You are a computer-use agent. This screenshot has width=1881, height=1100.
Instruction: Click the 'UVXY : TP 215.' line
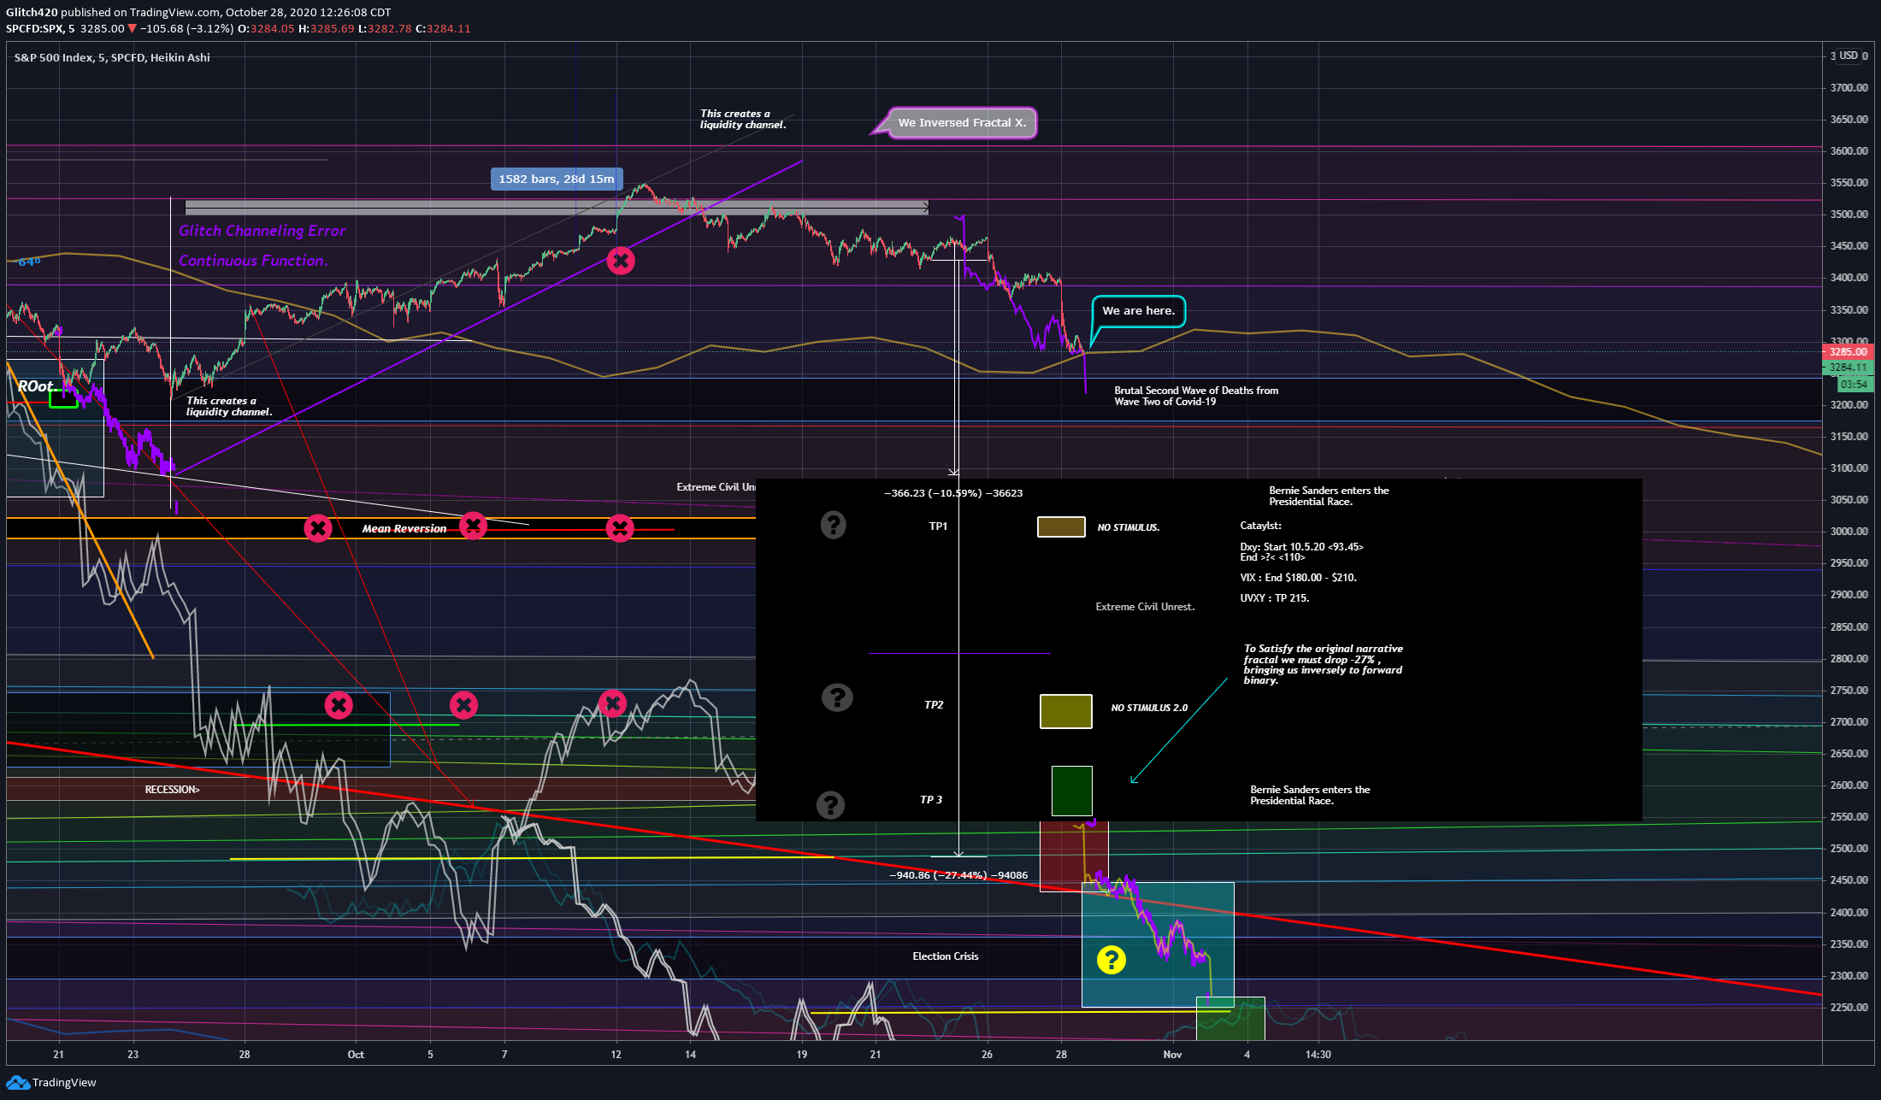(1274, 598)
